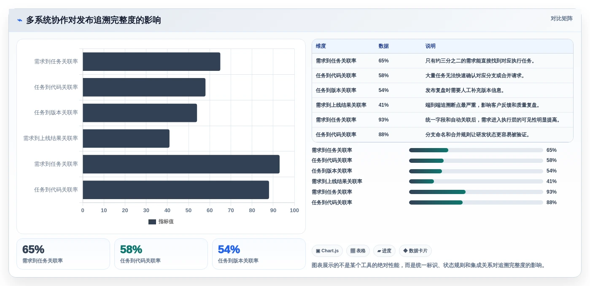Click the bar icon on the 进度 chip
Image resolution: width=590 pixels, height=286 pixels.
[379, 251]
